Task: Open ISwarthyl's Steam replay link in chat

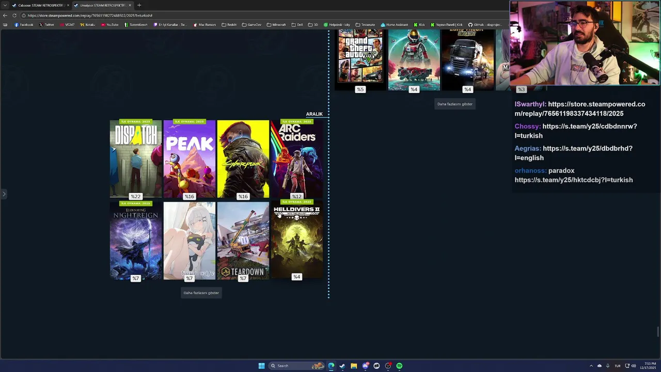Action: [580, 109]
